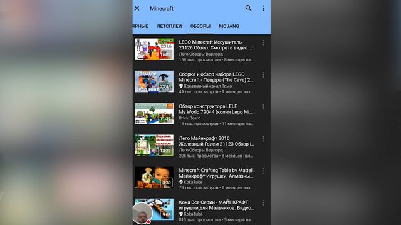
Task: Click channel name Brick Beard
Action: tap(189, 118)
